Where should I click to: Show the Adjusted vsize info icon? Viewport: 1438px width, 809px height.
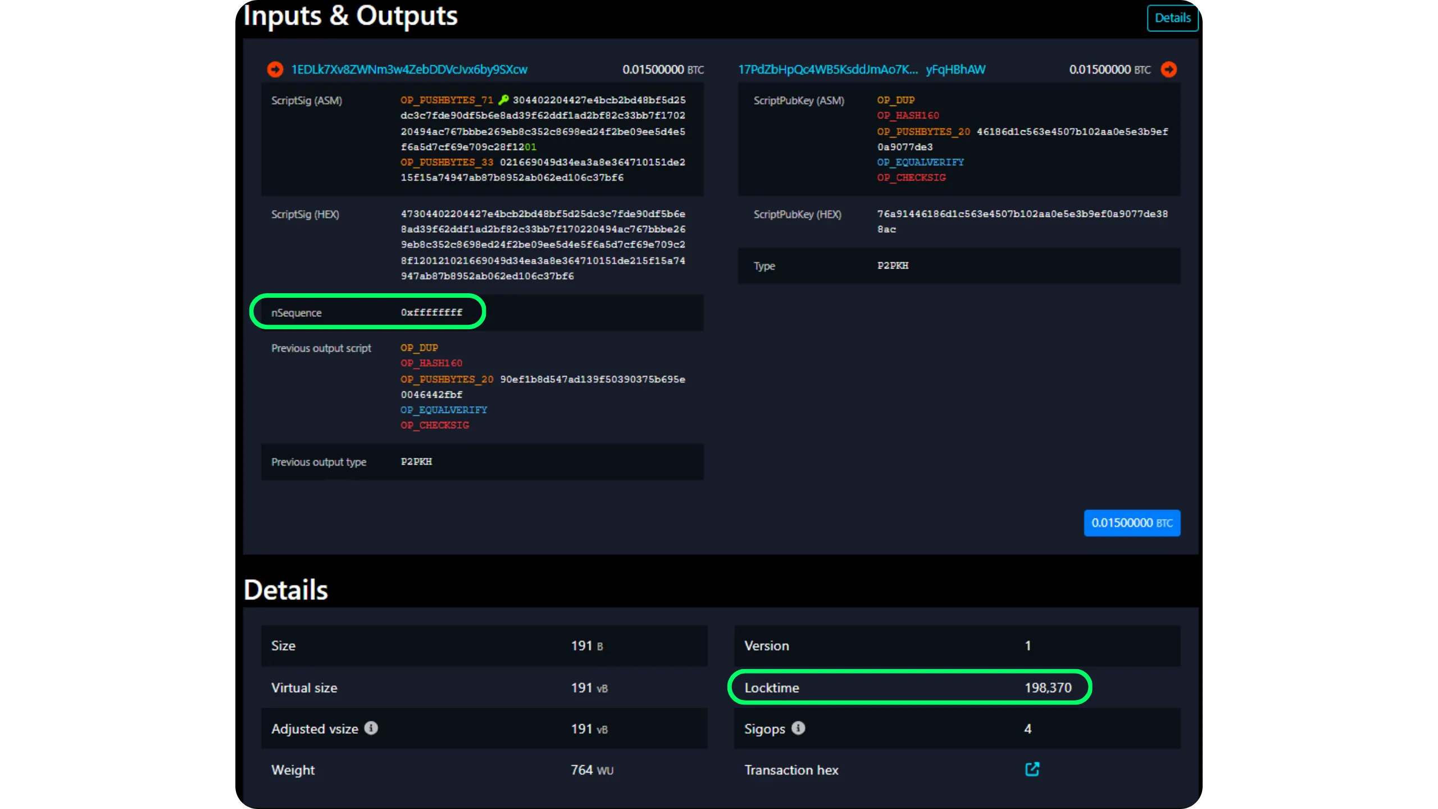371,728
